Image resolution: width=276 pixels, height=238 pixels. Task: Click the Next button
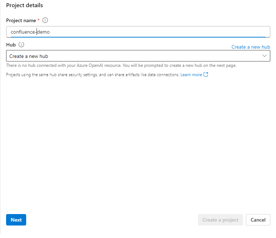coord(16,220)
